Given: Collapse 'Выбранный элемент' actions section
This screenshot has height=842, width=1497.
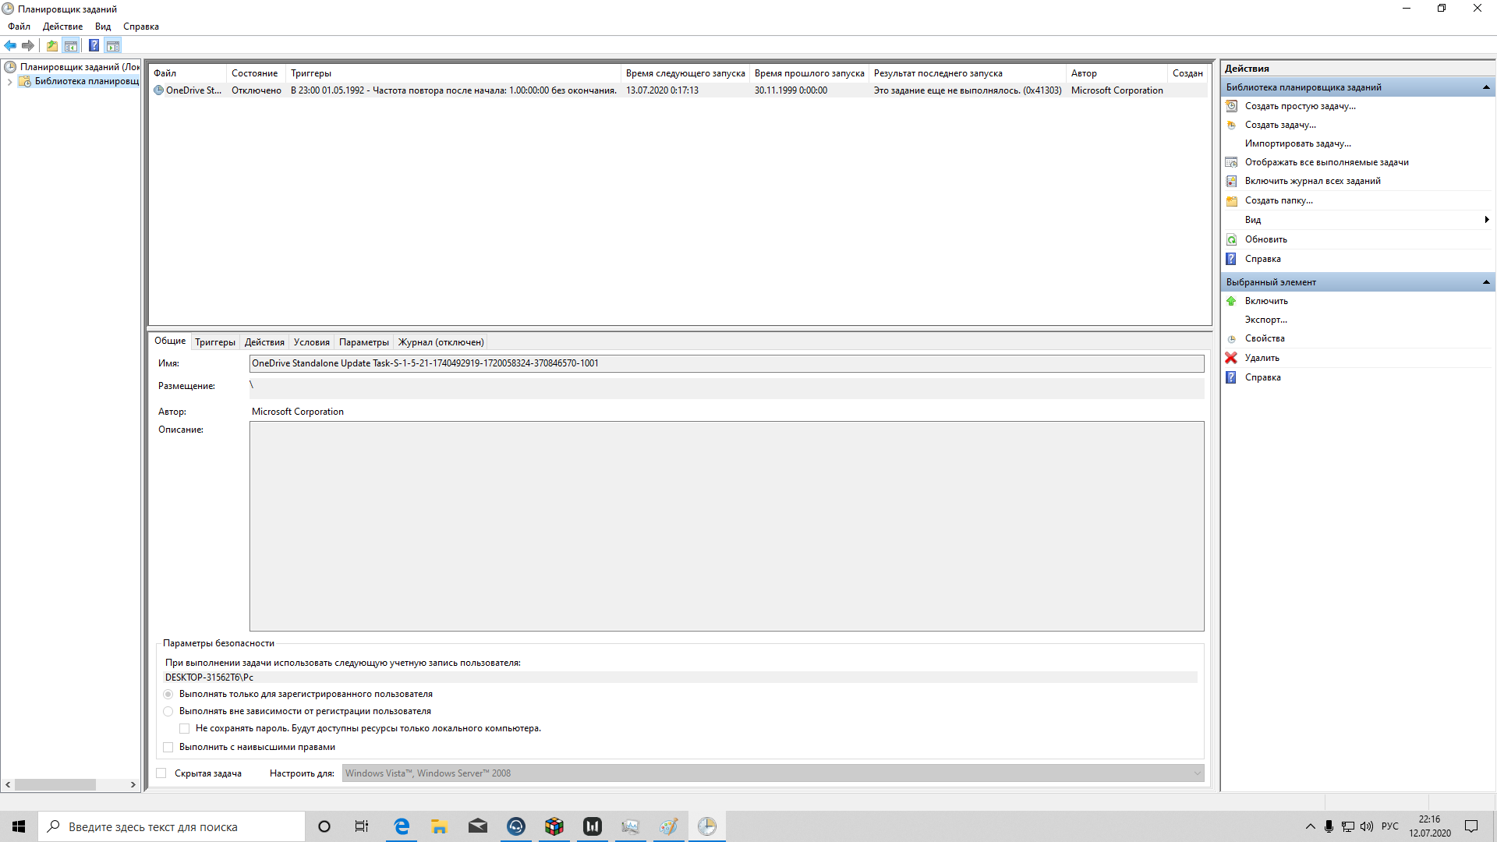Looking at the screenshot, I should [x=1486, y=282].
